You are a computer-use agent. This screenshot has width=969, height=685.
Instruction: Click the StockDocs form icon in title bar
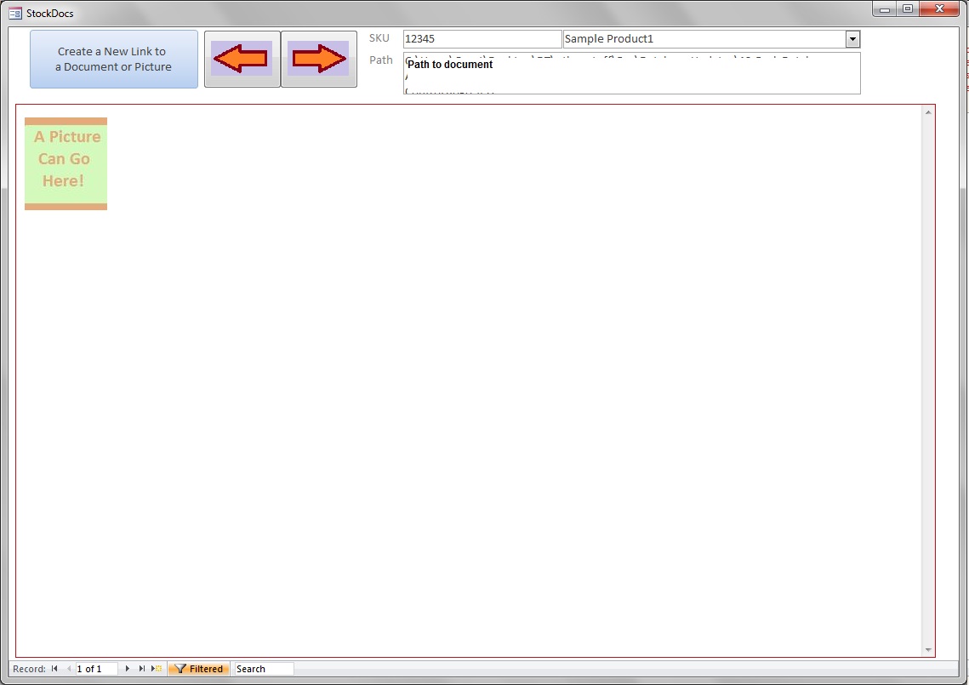15,13
